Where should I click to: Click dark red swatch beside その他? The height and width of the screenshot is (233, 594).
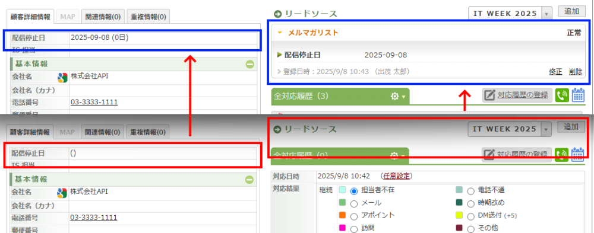click(x=459, y=228)
